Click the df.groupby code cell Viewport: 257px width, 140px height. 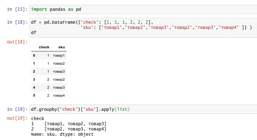(x=143, y=109)
